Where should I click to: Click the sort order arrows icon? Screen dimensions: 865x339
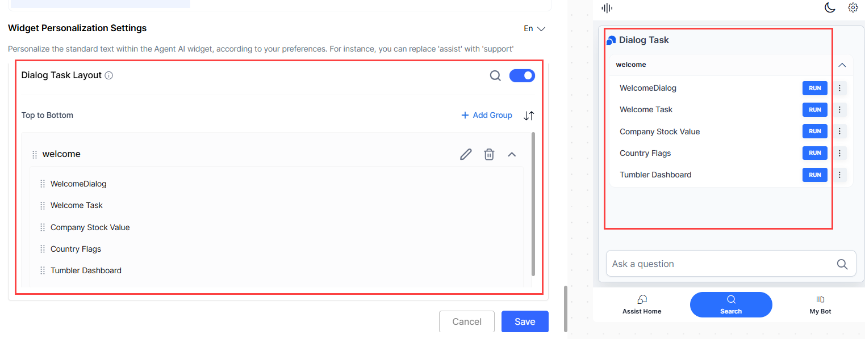pyautogui.click(x=529, y=116)
